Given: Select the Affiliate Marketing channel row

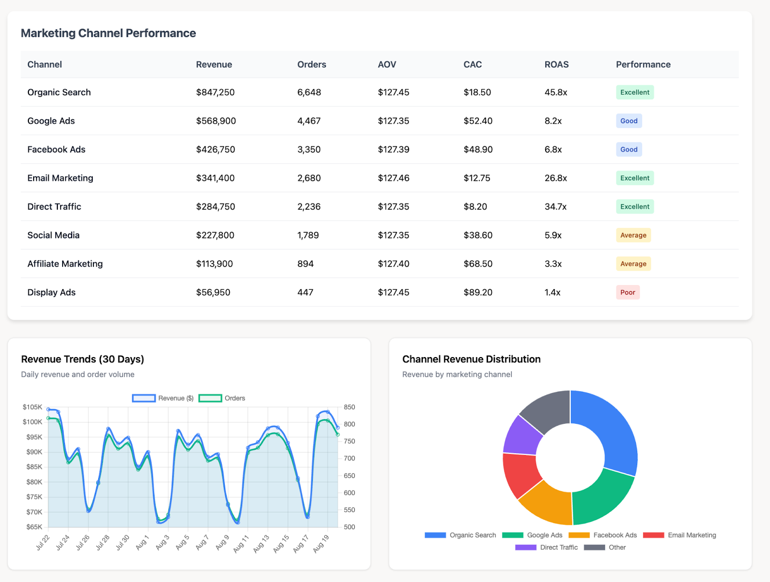Looking at the screenshot, I should point(65,264).
